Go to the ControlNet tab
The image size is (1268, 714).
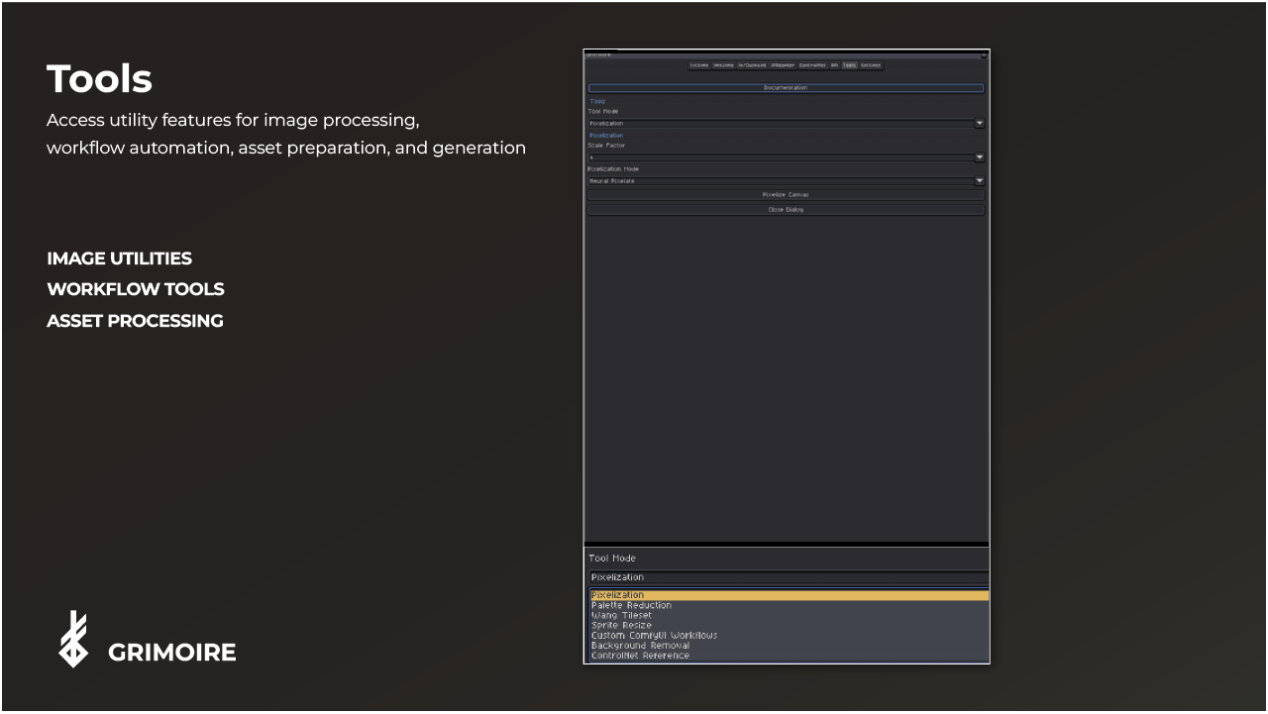coord(813,65)
